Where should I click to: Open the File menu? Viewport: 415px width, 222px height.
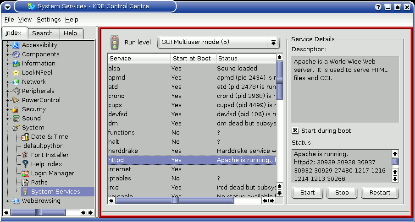click(9, 20)
